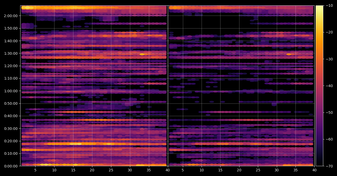The width and height of the screenshot is (337, 176).
Task: Click the 1:40:00 y-axis tick label
Action: (x=11, y=41)
